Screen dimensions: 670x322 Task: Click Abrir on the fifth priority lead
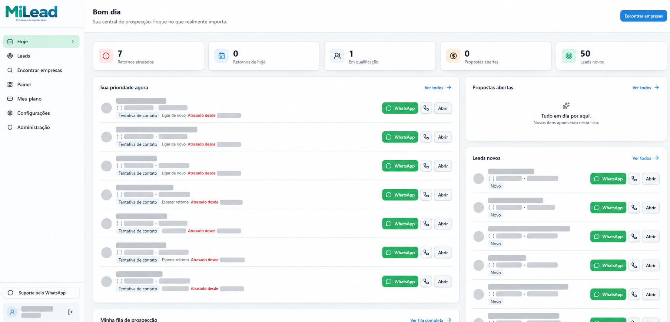[443, 224]
